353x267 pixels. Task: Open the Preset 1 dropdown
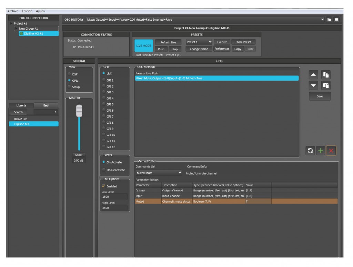[199, 42]
